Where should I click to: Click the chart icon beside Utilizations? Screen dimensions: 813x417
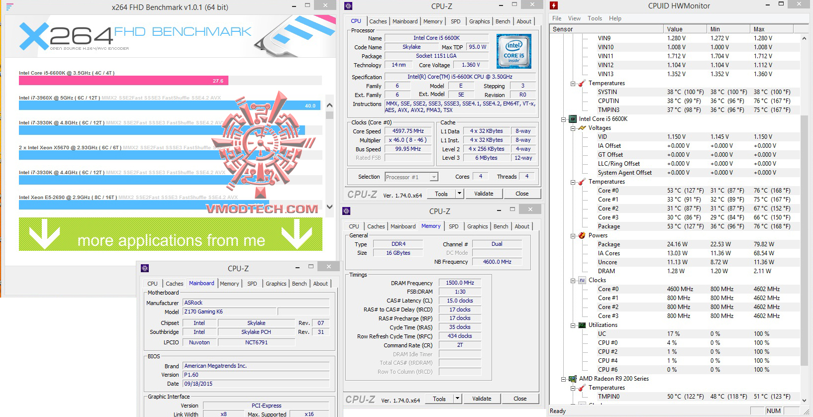point(582,325)
